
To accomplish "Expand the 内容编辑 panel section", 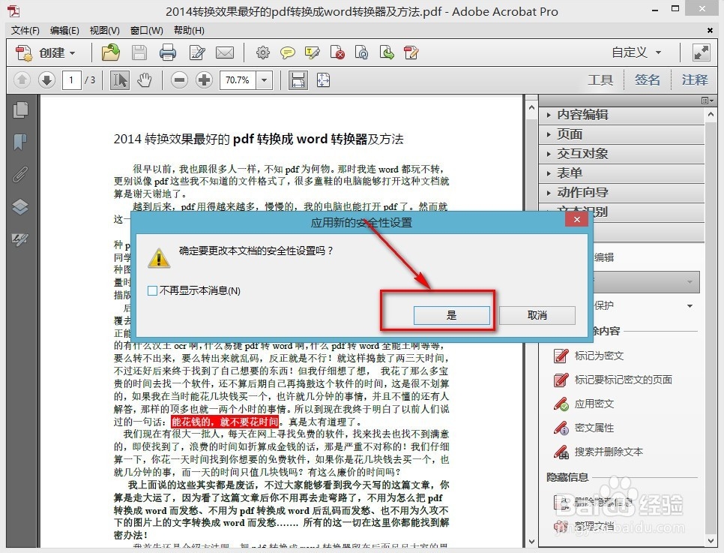I will [621, 115].
